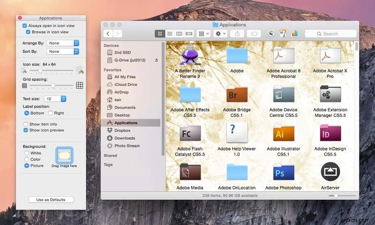375x225 pixels.
Task: Select Adobe Media folder icon
Action: [x=190, y=172]
